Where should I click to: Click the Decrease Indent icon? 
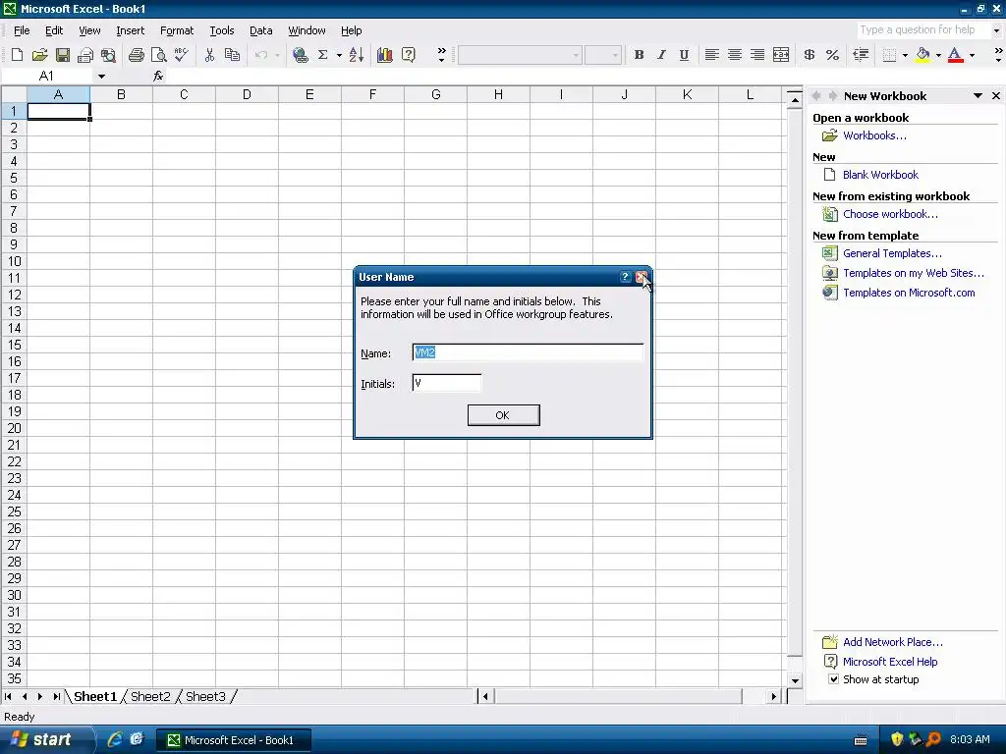861,55
